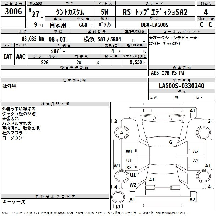Click the interior grade C under 内装
Image resolution: width=216 pixels, height=216 pixels.
coord(210,25)
